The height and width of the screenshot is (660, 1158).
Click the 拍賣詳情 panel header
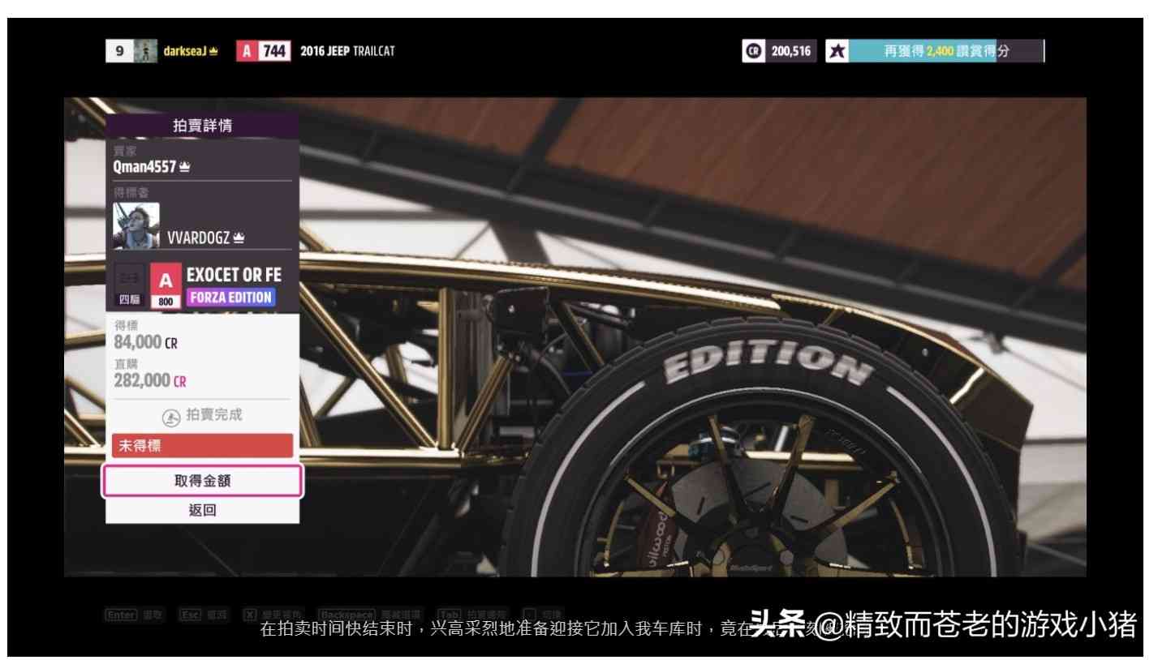click(202, 126)
